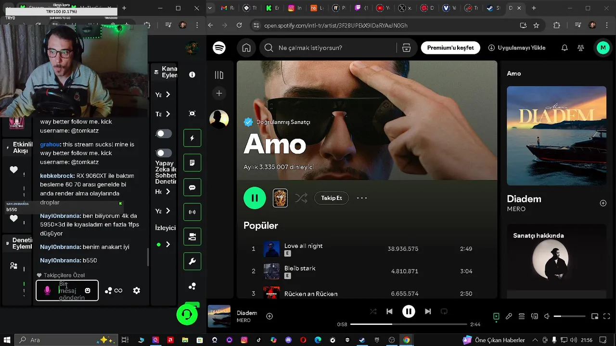Screen dimensions: 616x346
Task: Pause playback in the bottom player bar
Action: click(x=409, y=311)
